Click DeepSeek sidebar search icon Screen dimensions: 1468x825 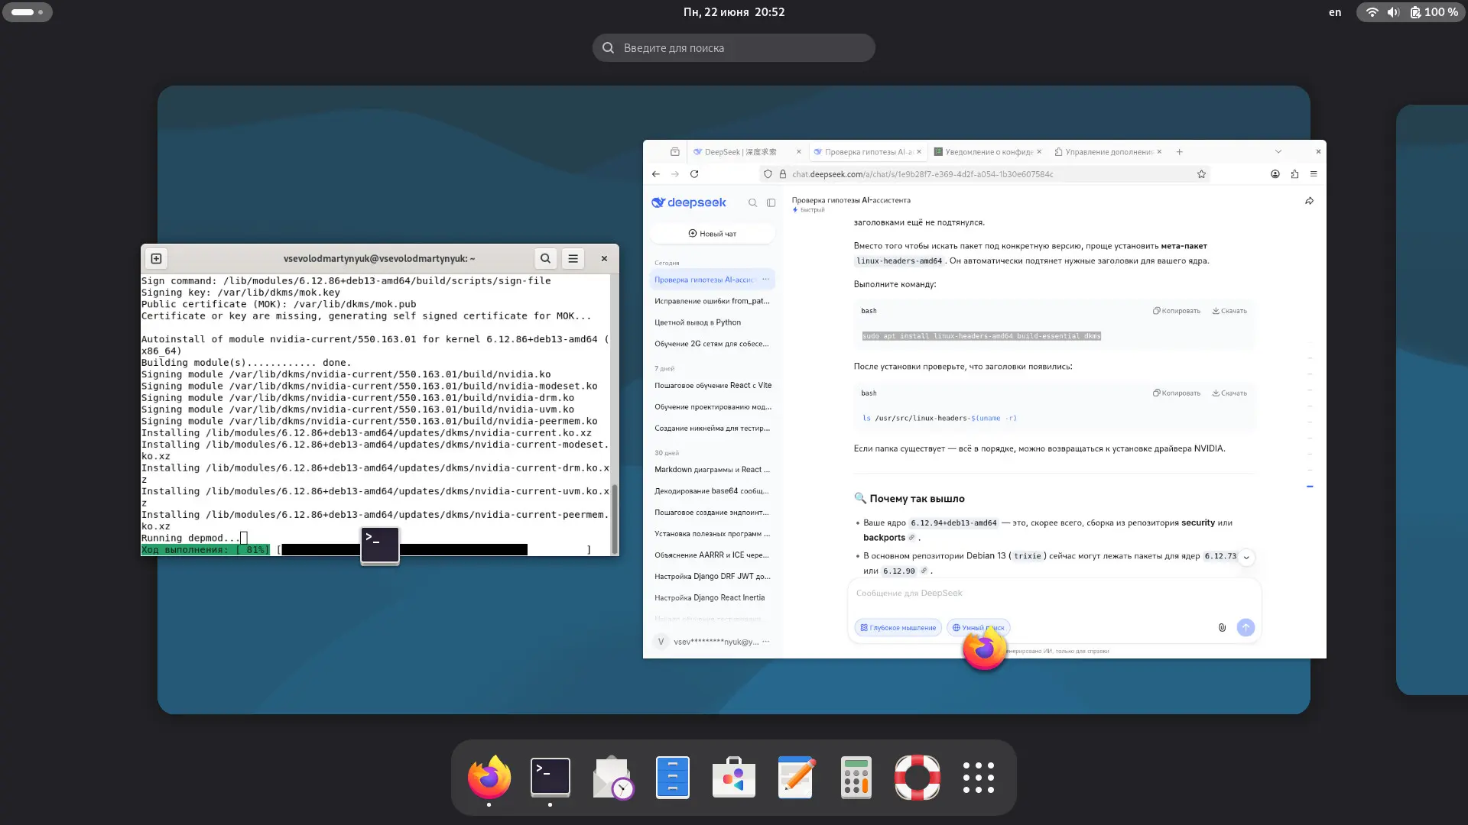(752, 203)
